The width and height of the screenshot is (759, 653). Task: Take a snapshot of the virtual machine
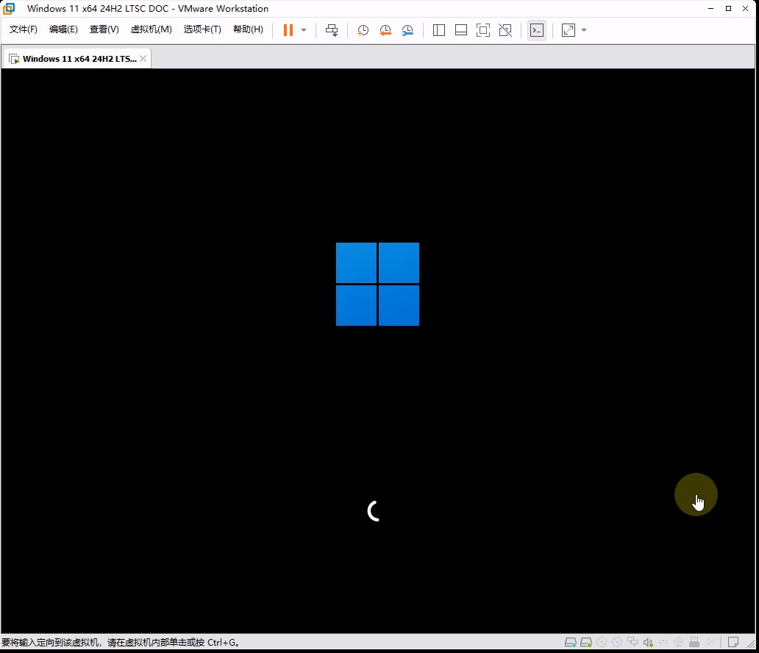click(363, 30)
